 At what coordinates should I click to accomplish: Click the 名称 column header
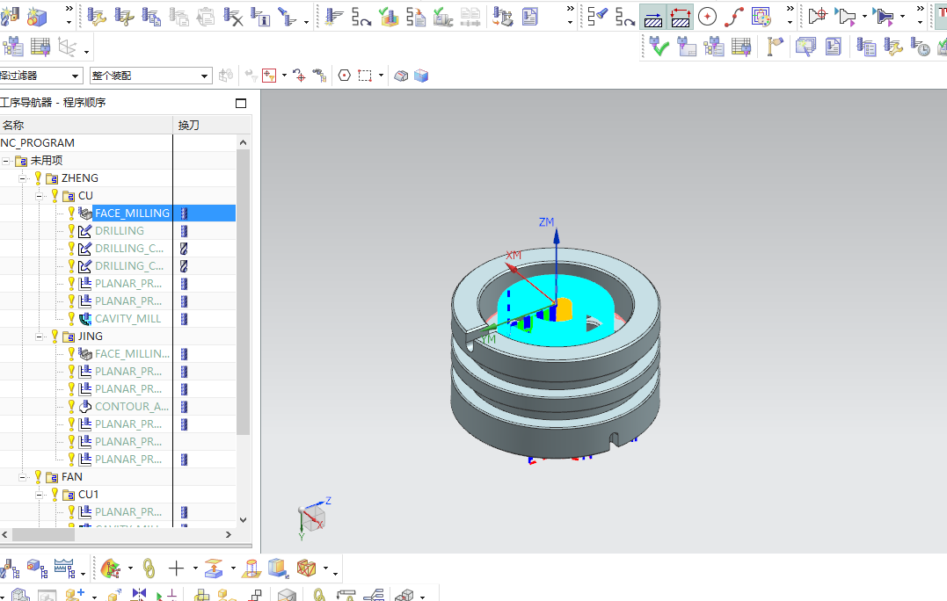[x=86, y=125]
